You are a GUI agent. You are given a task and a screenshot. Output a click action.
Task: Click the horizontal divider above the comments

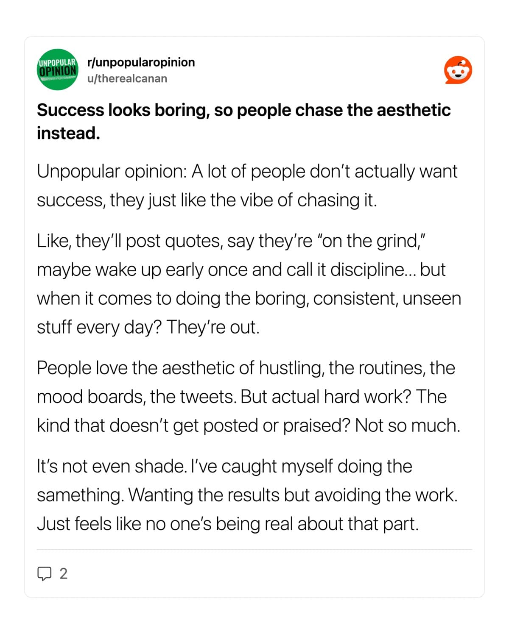coord(255,550)
